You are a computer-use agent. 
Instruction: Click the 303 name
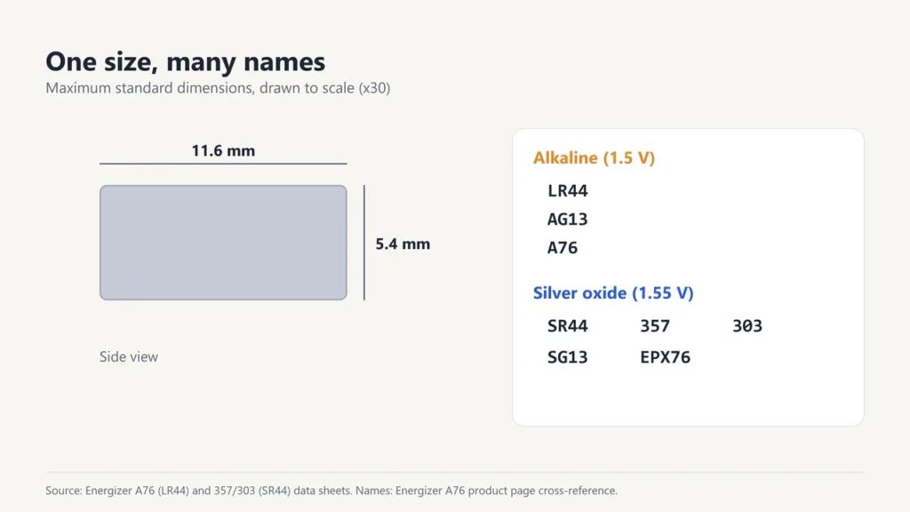(747, 325)
